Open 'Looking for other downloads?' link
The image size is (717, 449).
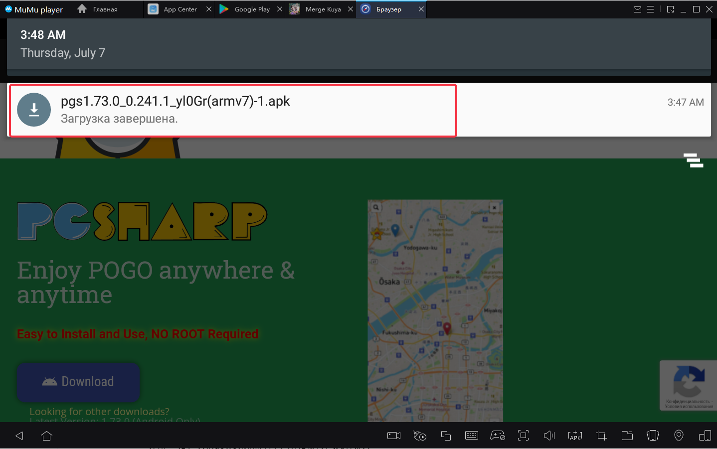pos(99,412)
